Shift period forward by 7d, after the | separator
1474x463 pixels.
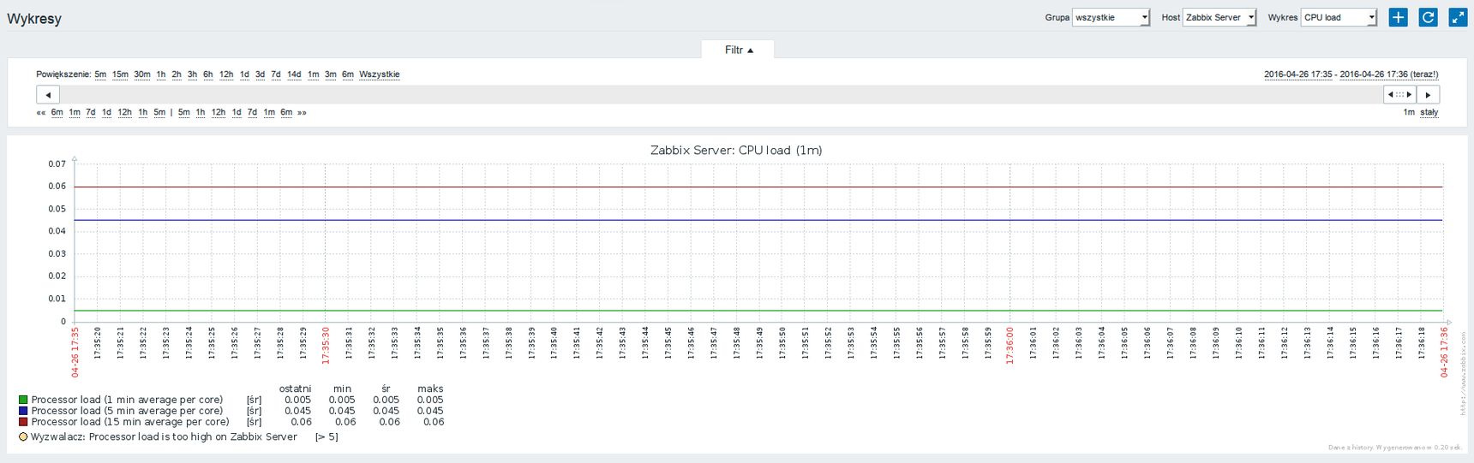(252, 112)
